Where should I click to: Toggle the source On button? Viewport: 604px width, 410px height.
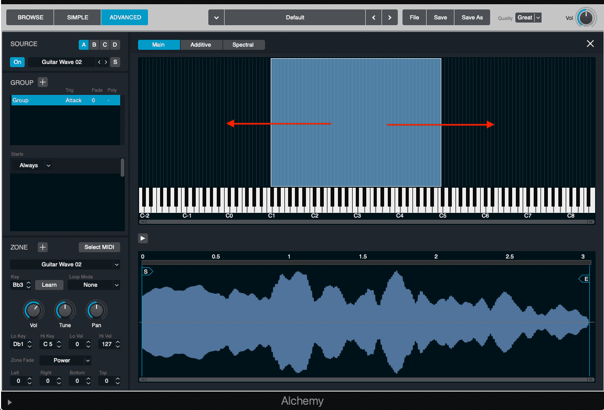(17, 62)
